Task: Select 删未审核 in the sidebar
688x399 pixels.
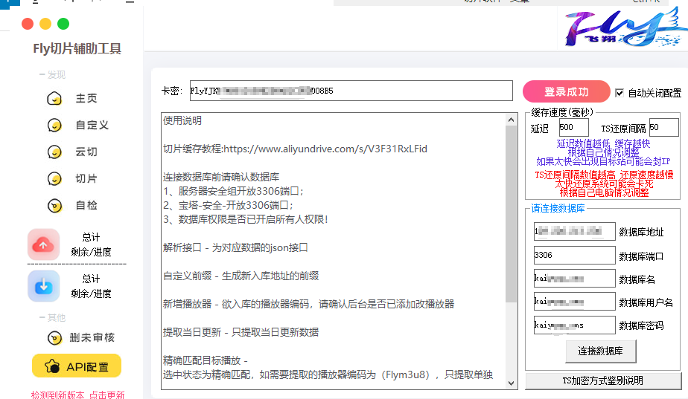Action: 92,337
